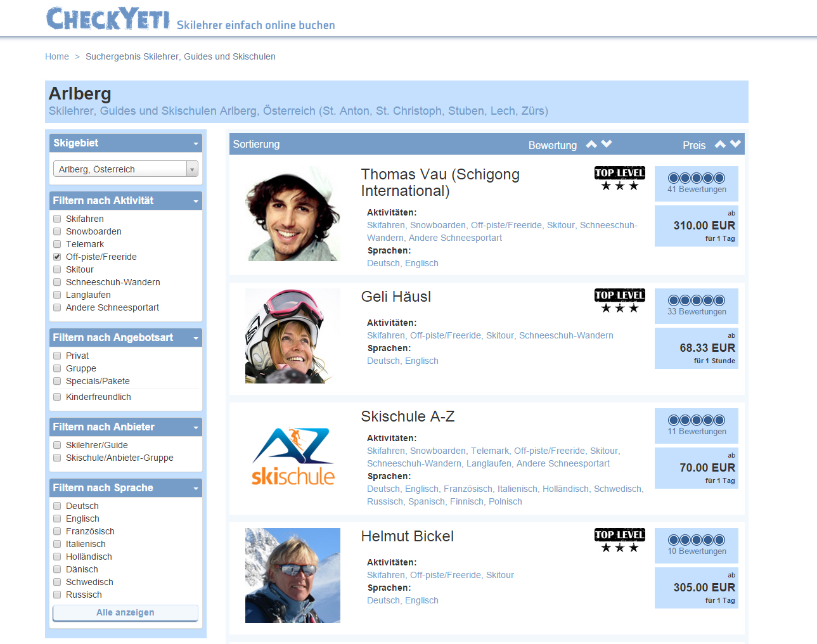The width and height of the screenshot is (817, 644).
Task: Collapse the Filtern nach Sprache panel
Action: (x=196, y=488)
